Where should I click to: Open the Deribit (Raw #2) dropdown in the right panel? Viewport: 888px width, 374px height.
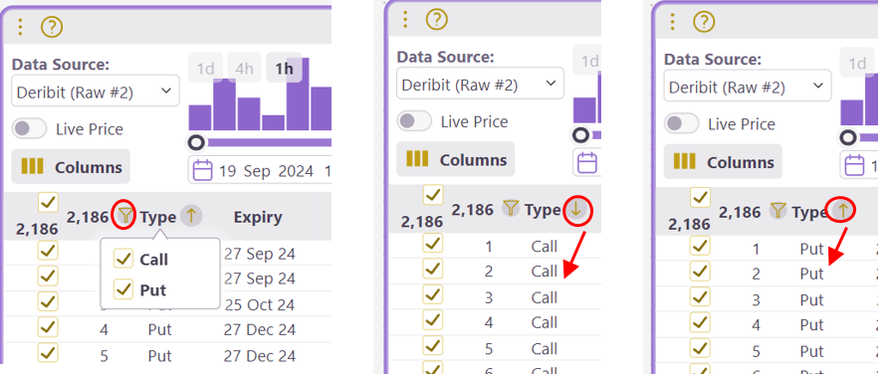(x=748, y=86)
